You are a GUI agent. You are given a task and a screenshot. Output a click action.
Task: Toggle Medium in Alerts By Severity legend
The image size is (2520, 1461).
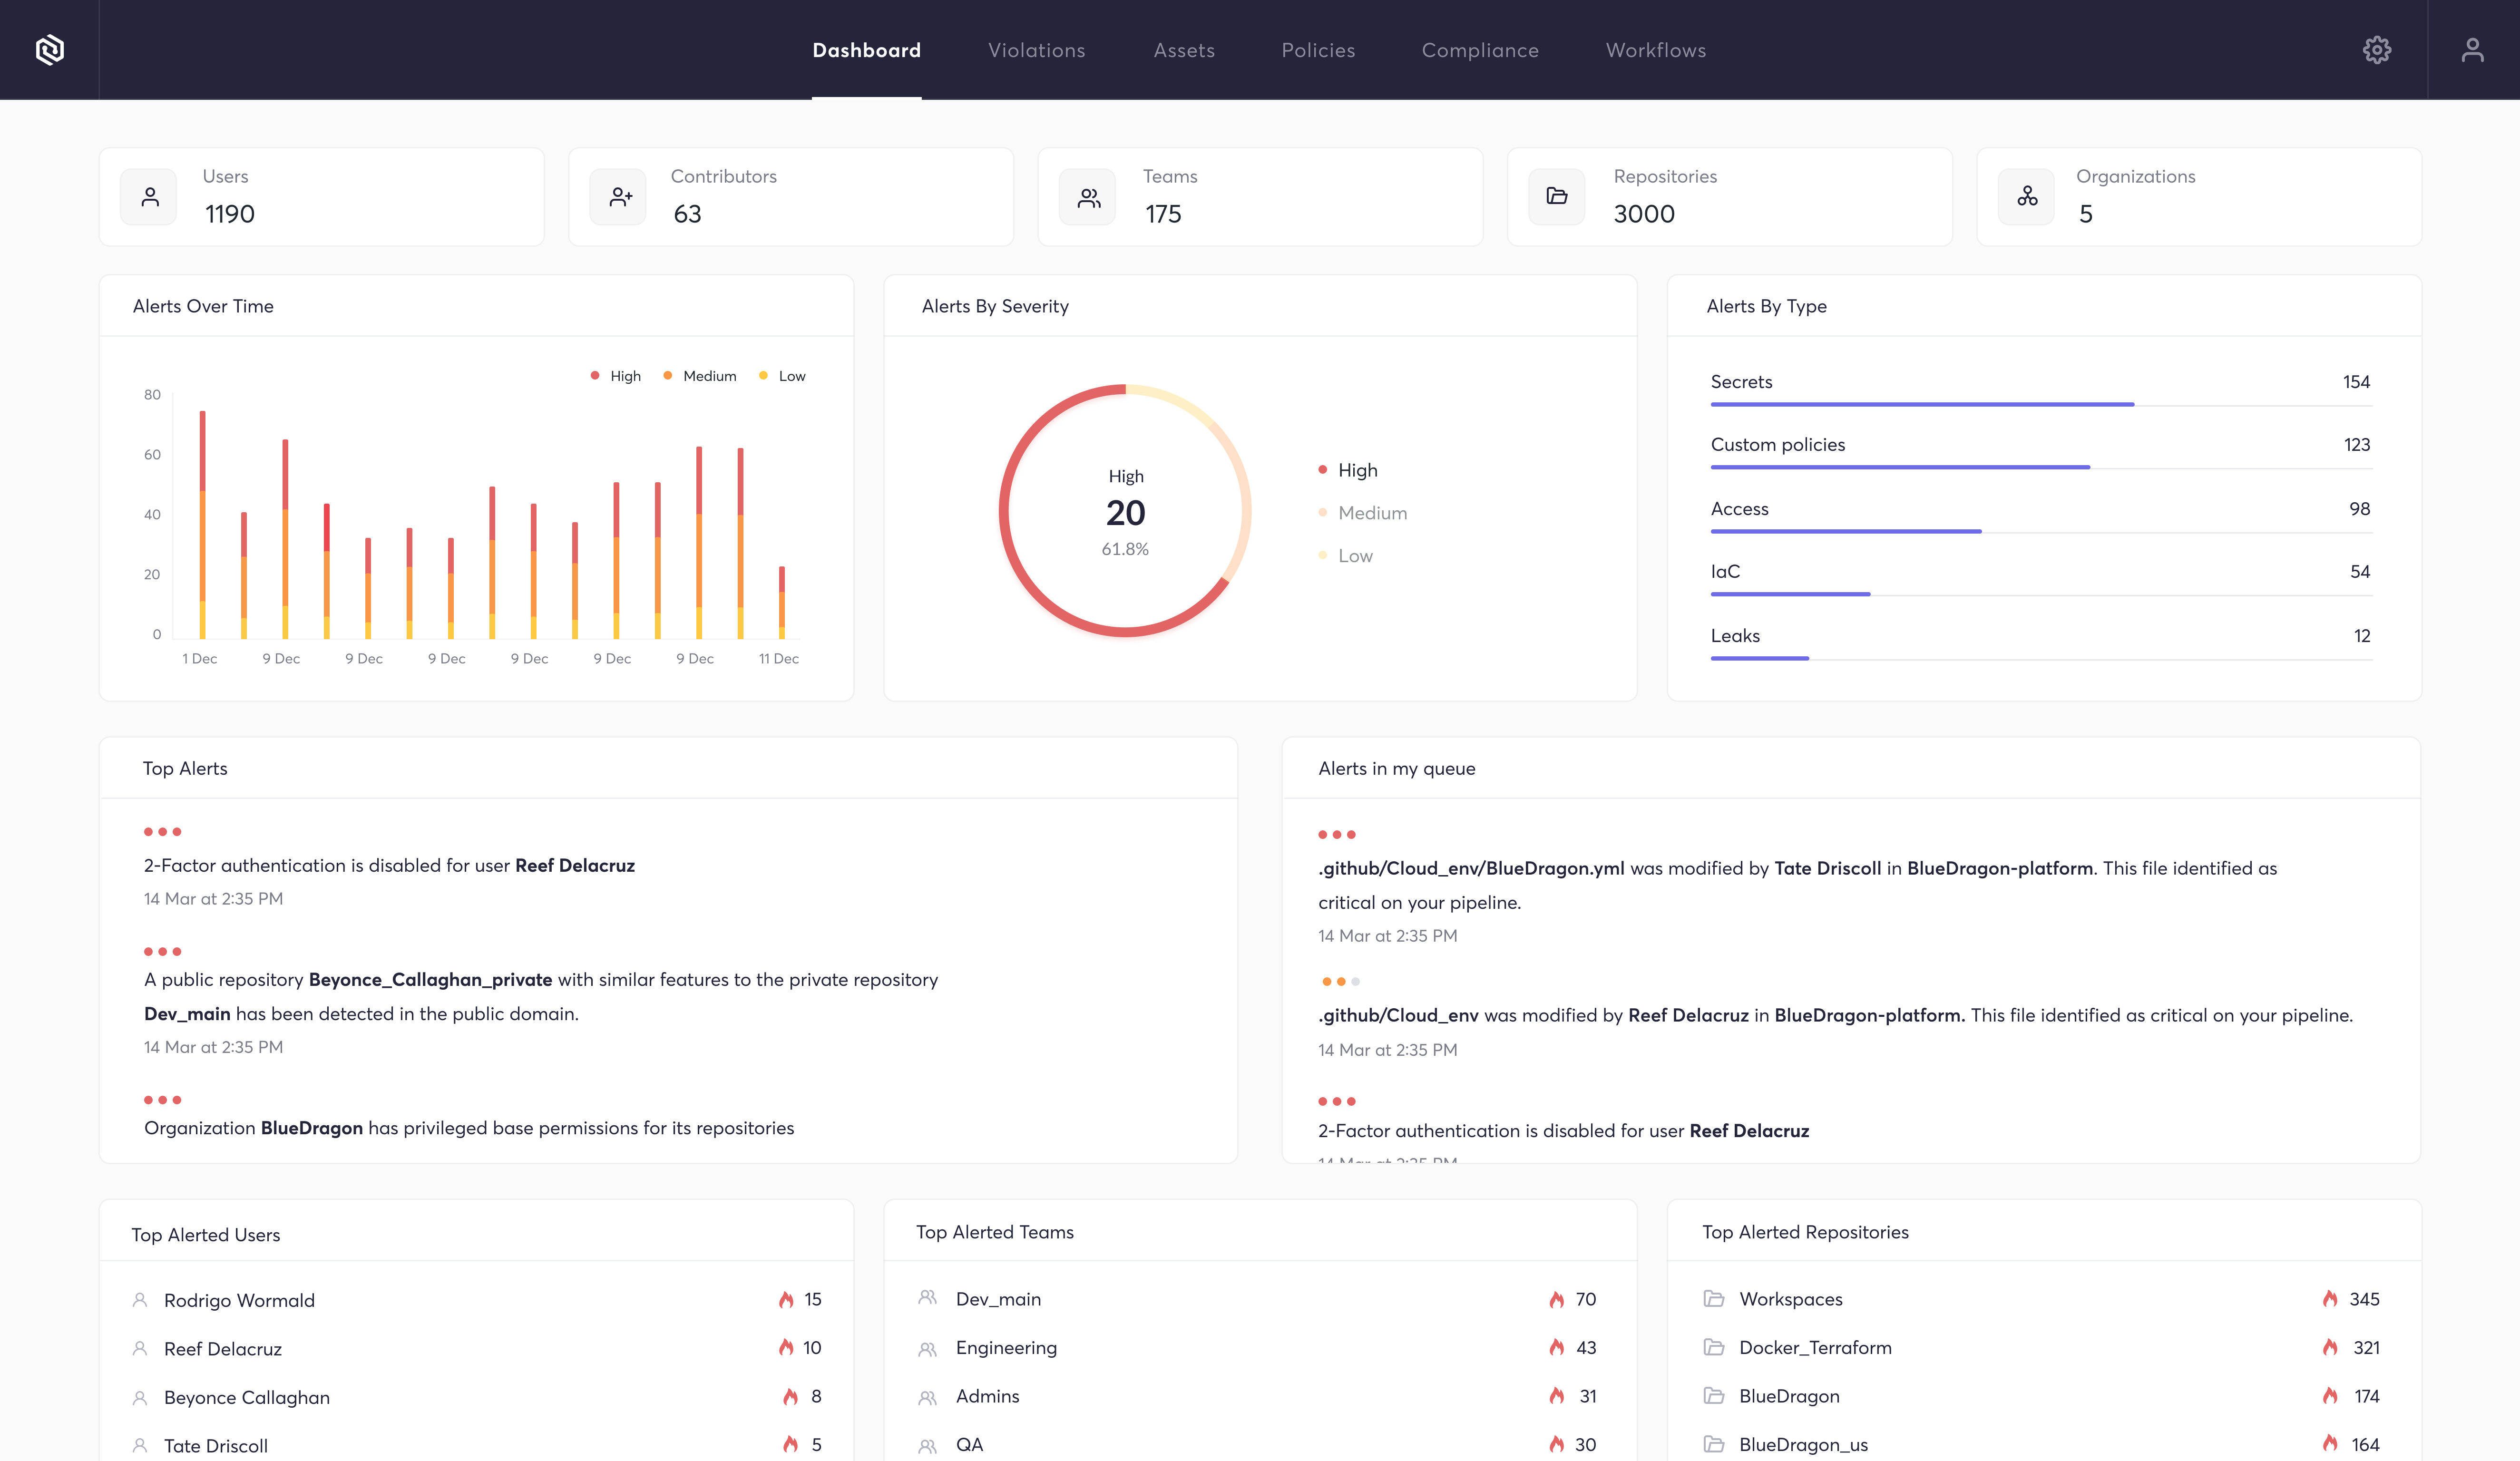tap(1371, 513)
